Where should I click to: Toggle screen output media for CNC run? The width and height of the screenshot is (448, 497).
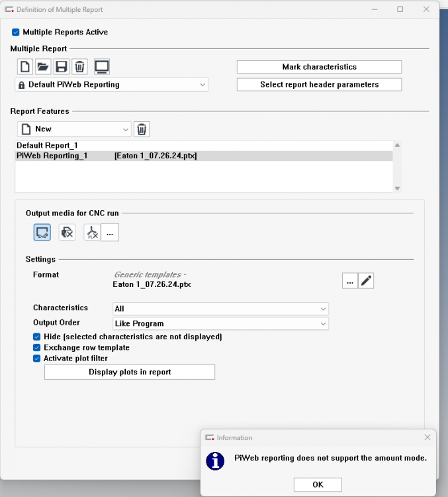click(x=42, y=233)
